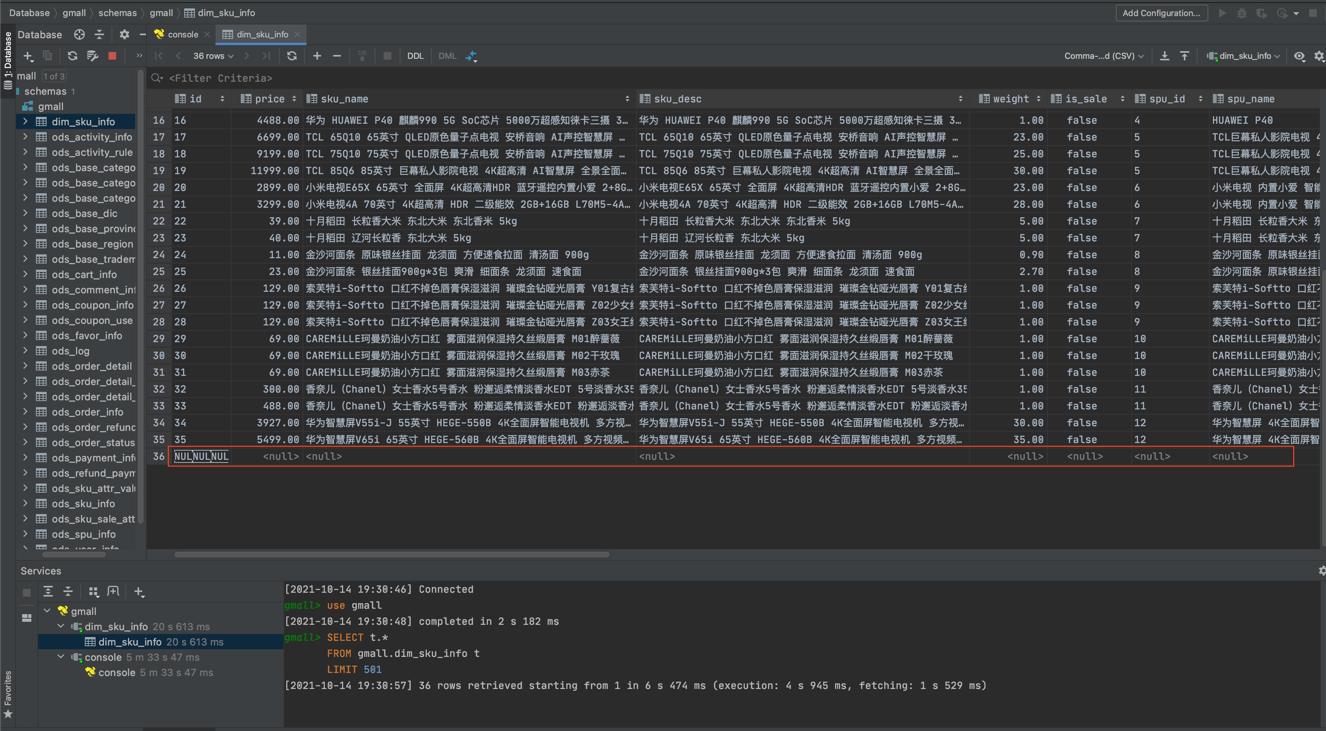The width and height of the screenshot is (1326, 731).
Task: Click the Jump to Source crosshair icon
Action: click(79, 34)
